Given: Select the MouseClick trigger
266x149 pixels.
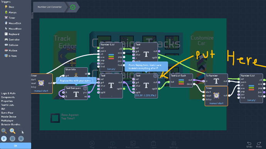Looking at the screenshot, I should (x=13, y=23).
